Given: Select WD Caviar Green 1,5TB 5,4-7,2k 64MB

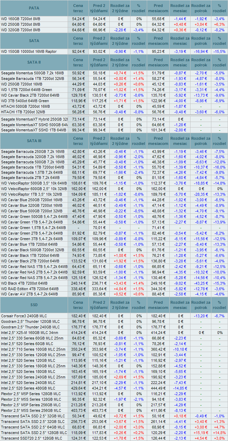Looking at the screenshot, I should click(x=33, y=227).
